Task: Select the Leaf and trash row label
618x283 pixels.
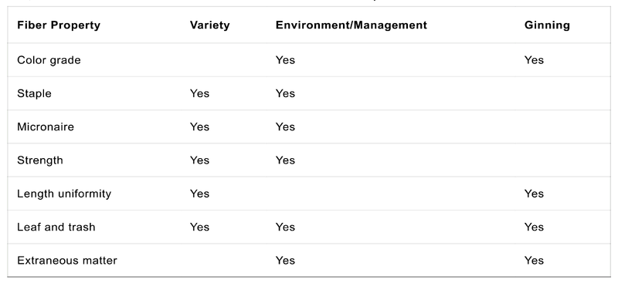Action: [x=56, y=227]
